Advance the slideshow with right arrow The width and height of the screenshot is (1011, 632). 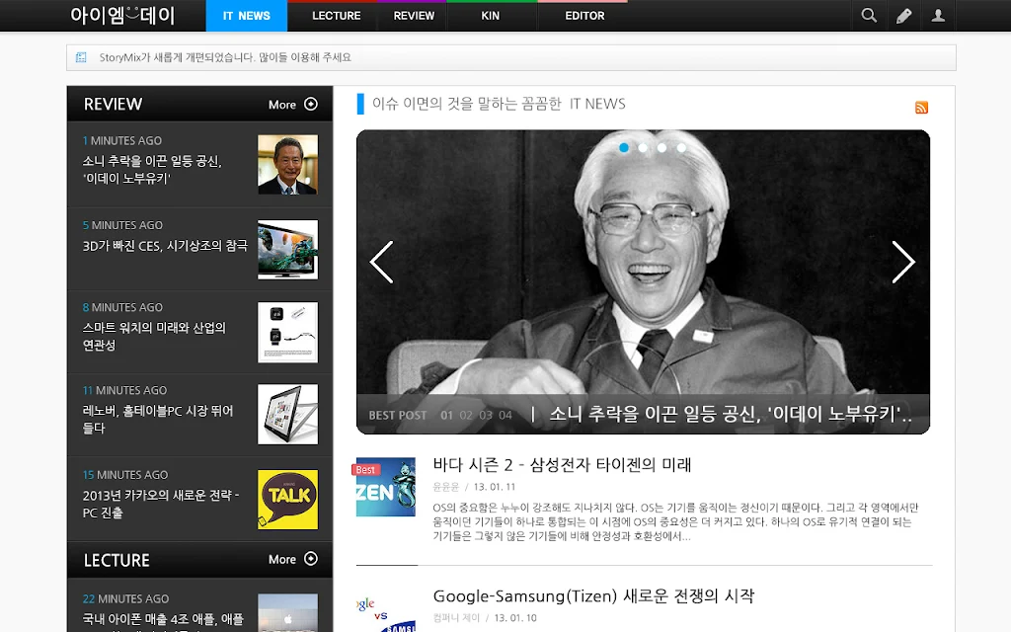(903, 262)
